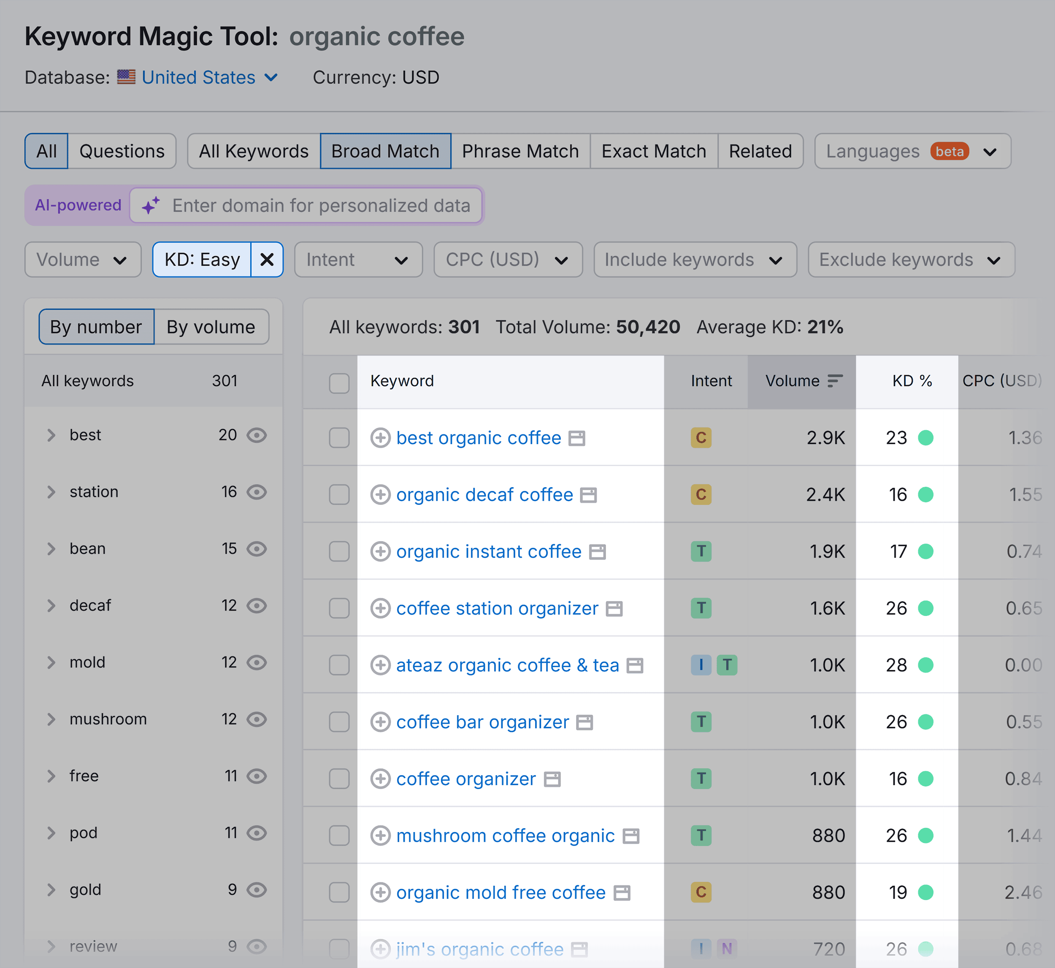1055x968 pixels.
Task: Switch to the Questions tab
Action: point(122,152)
